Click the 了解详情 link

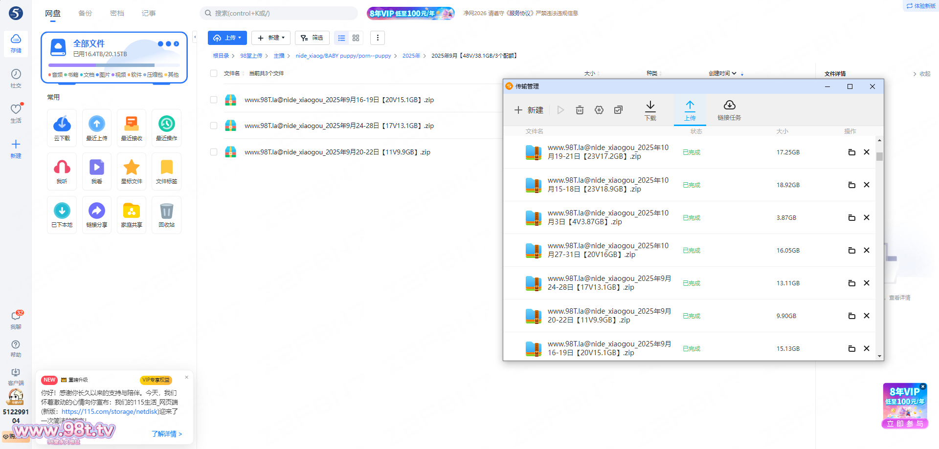[166, 434]
